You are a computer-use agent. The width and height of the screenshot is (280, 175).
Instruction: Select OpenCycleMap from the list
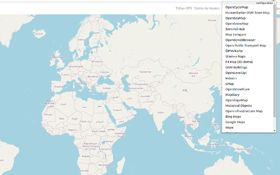click(x=237, y=7)
